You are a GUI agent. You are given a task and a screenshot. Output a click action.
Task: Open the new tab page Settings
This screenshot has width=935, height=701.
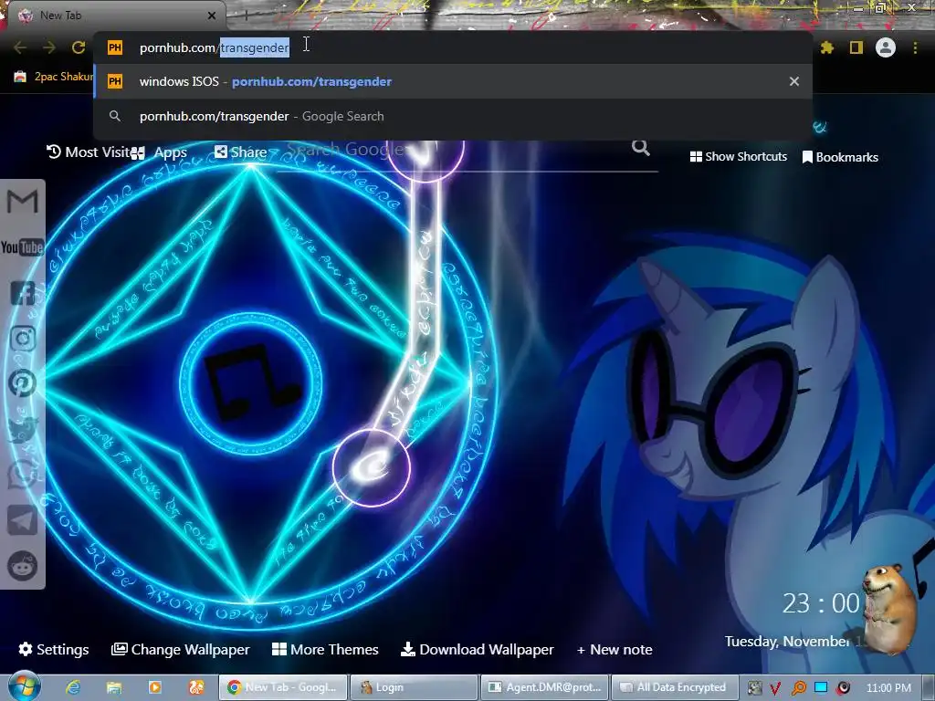pyautogui.click(x=54, y=649)
